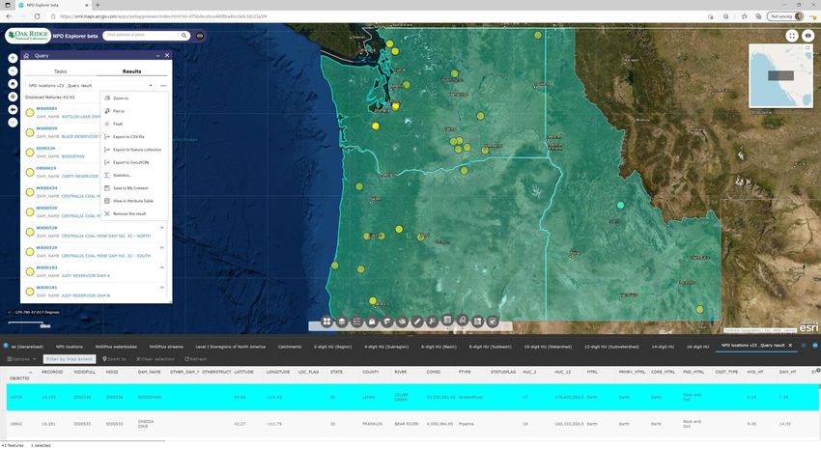821x449 pixels.
Task: Choose Save to My Content
Action: tap(131, 188)
